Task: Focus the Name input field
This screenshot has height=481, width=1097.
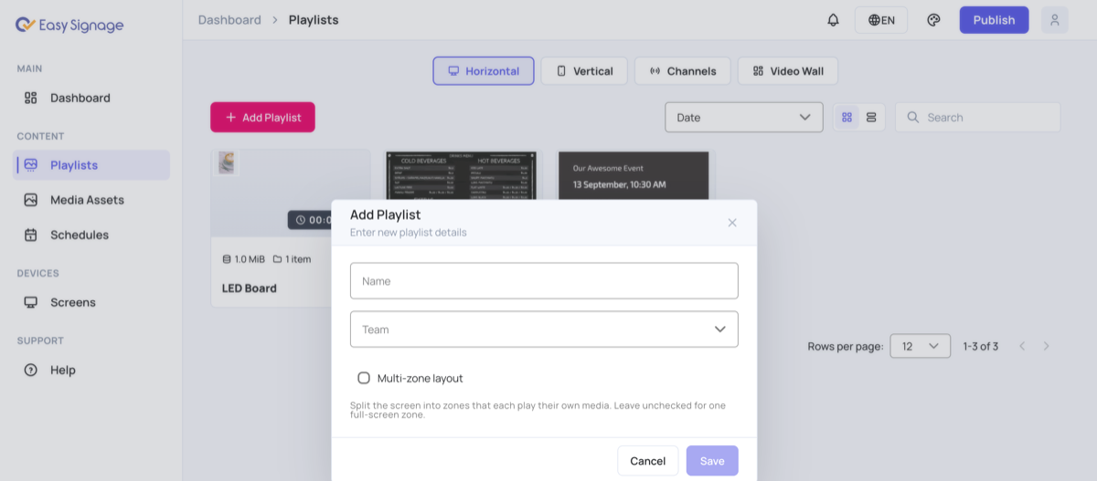Action: (x=544, y=281)
